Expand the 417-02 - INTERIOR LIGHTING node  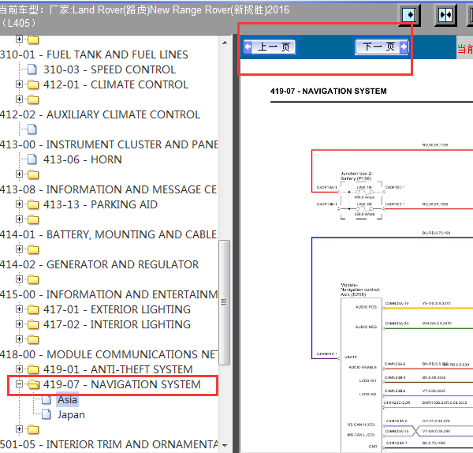tap(19, 324)
